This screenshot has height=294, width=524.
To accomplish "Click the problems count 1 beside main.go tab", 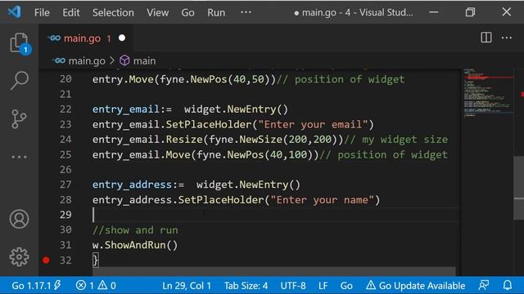I will 109,38.
